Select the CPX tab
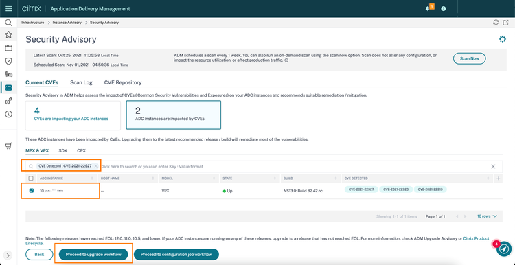 coord(81,151)
